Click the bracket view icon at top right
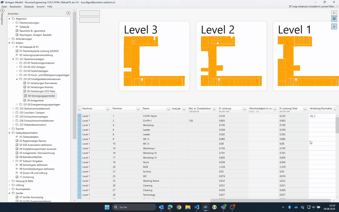 point(334,13)
